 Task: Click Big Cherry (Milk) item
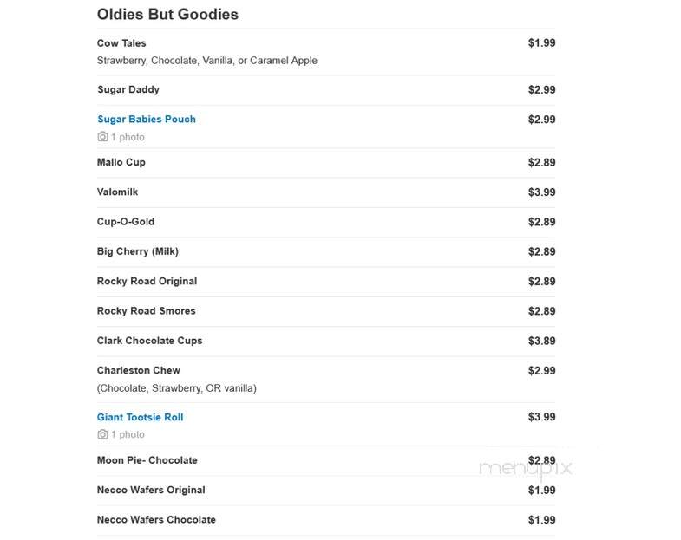point(138,251)
